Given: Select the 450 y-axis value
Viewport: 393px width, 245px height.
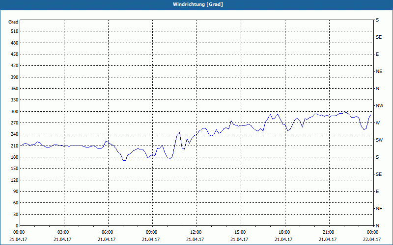Looking at the screenshot, I should tap(15, 54).
